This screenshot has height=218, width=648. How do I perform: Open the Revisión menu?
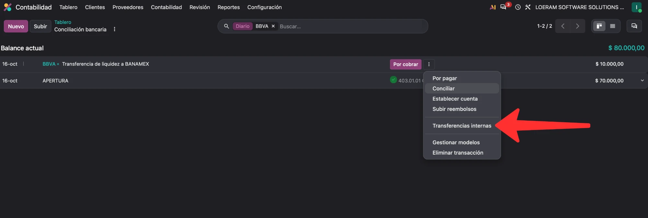point(200,7)
